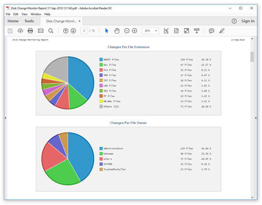Add a comment with speech bubble icon
The height and width of the screenshot is (205, 262).
pos(211,31)
